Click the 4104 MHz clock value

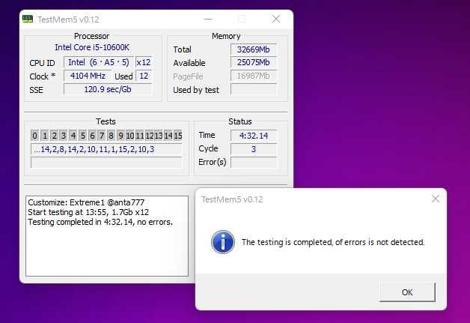(x=88, y=76)
